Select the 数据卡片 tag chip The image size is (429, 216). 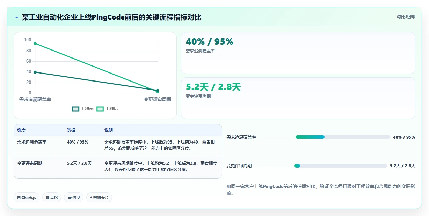pyautogui.click(x=99, y=198)
